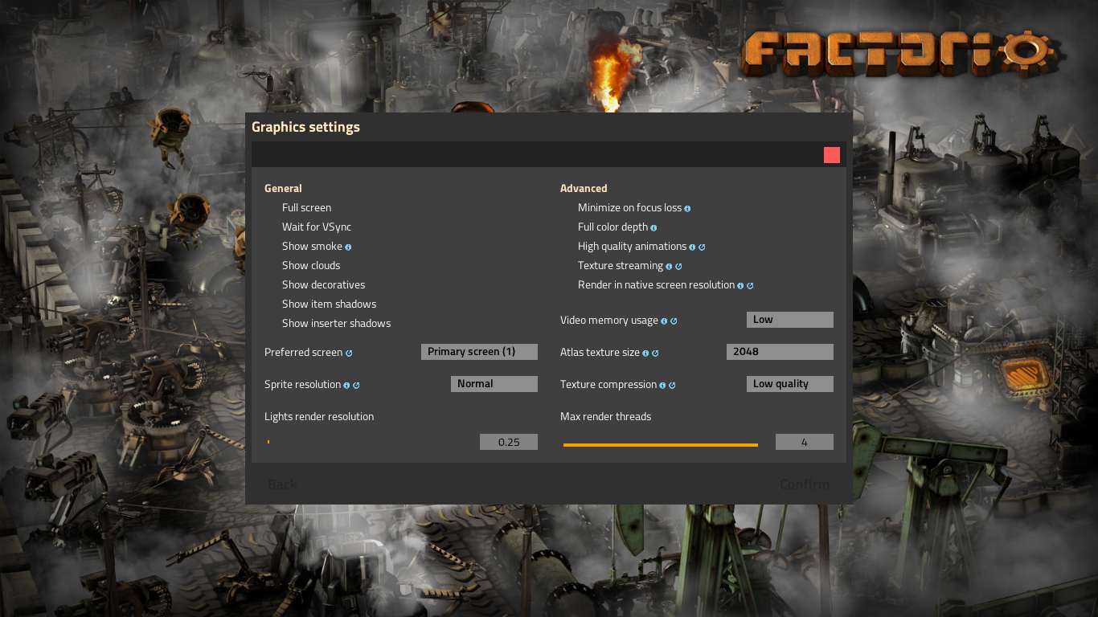
Task: Enable Full color depth
Action: (x=613, y=227)
